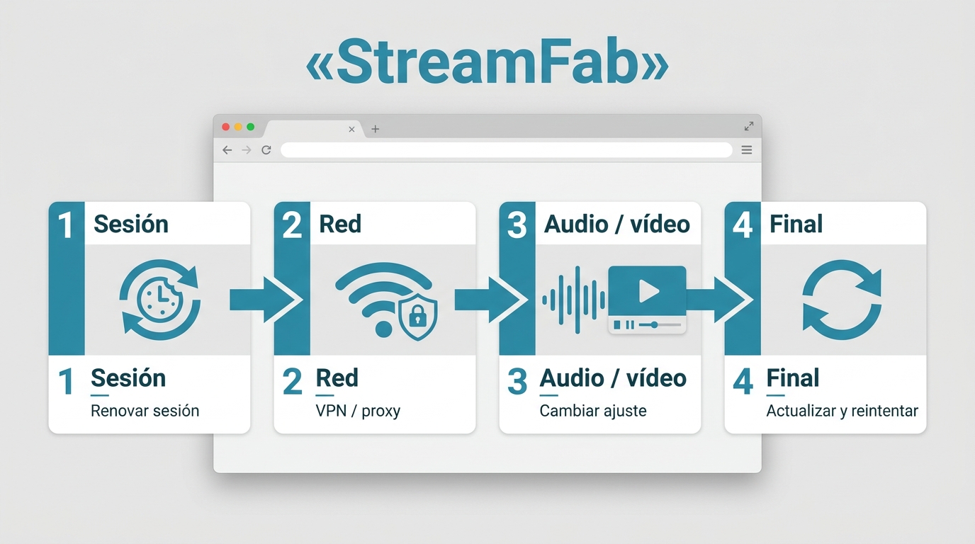Play the video in the player icon
The height and width of the screenshot is (544, 975).
647,290
